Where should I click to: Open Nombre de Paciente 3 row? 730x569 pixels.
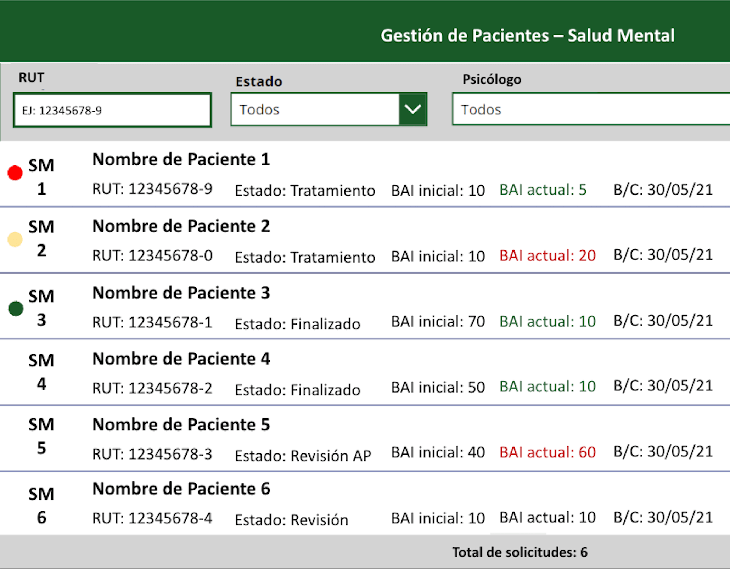click(365, 306)
